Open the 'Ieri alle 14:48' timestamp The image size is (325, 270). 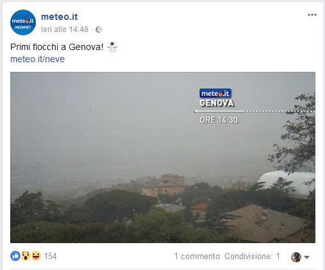point(65,30)
